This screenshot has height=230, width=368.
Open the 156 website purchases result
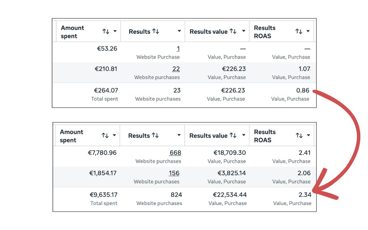[x=174, y=174]
